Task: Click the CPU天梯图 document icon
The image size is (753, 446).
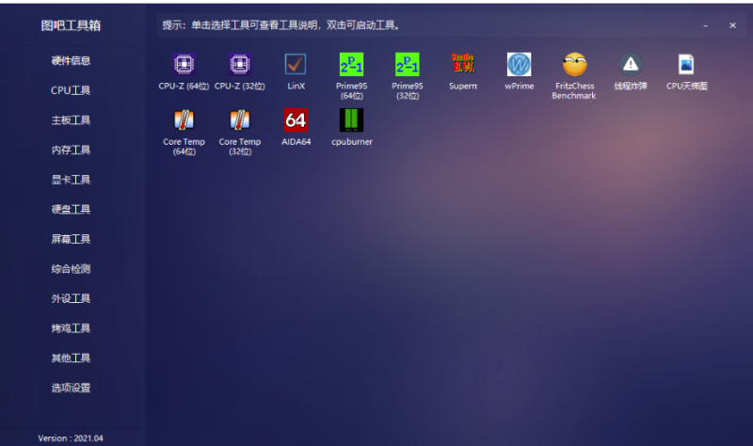Action: click(x=686, y=64)
